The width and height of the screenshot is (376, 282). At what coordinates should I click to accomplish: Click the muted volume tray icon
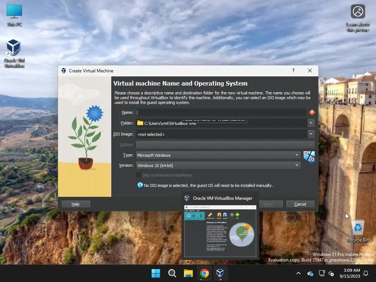[x=331, y=273]
